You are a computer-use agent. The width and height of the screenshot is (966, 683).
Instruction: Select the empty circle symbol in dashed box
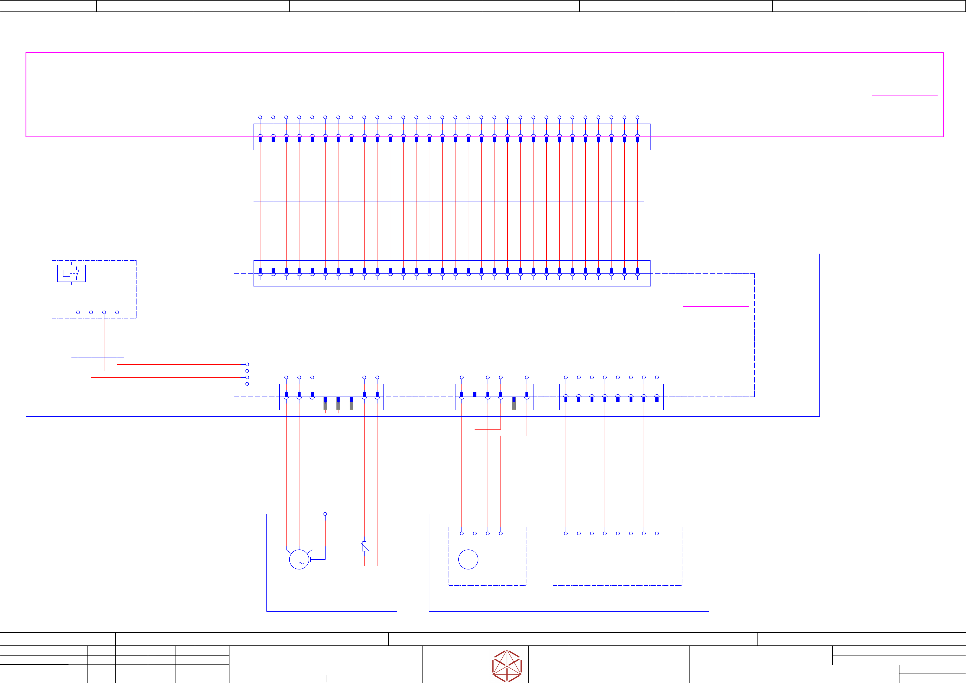tap(468, 559)
